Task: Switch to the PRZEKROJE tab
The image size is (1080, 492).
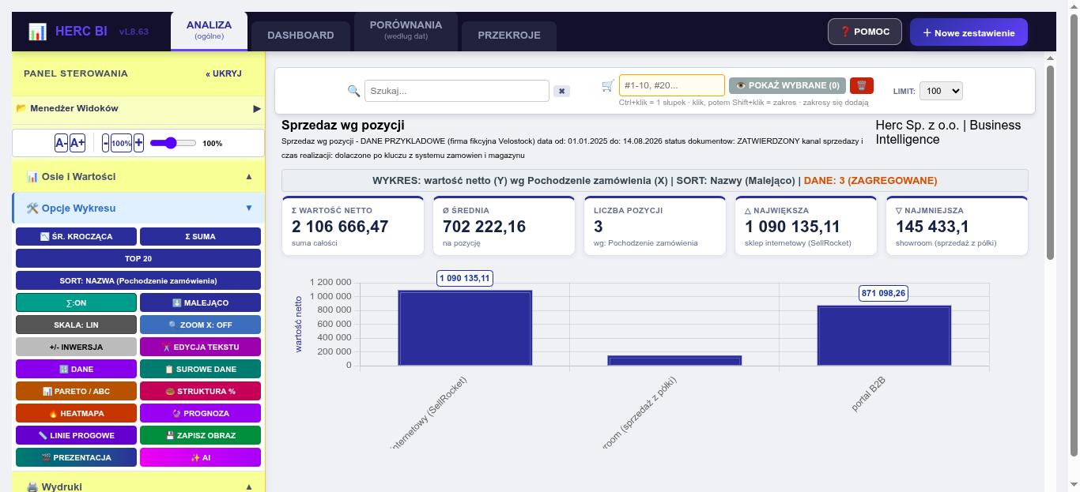Action: tap(509, 35)
